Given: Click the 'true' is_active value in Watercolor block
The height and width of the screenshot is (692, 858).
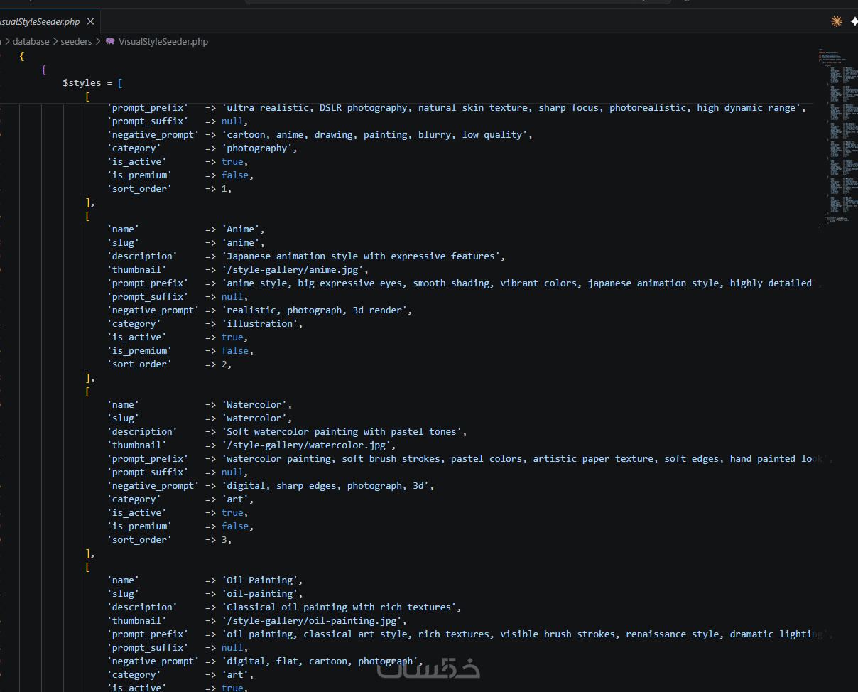Looking at the screenshot, I should click(x=232, y=513).
